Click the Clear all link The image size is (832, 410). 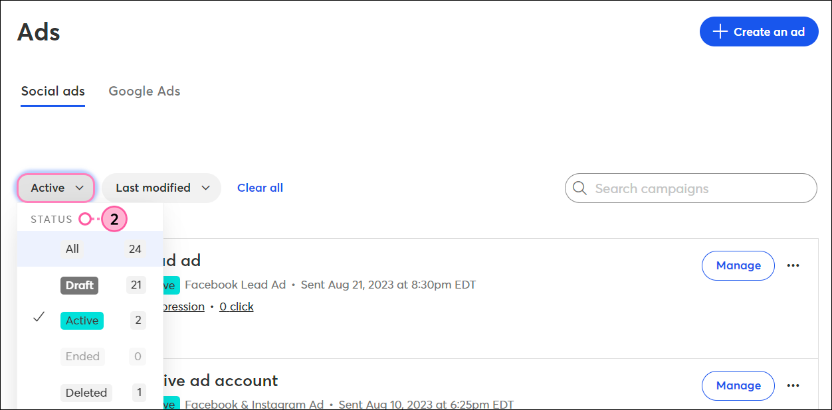coord(260,188)
